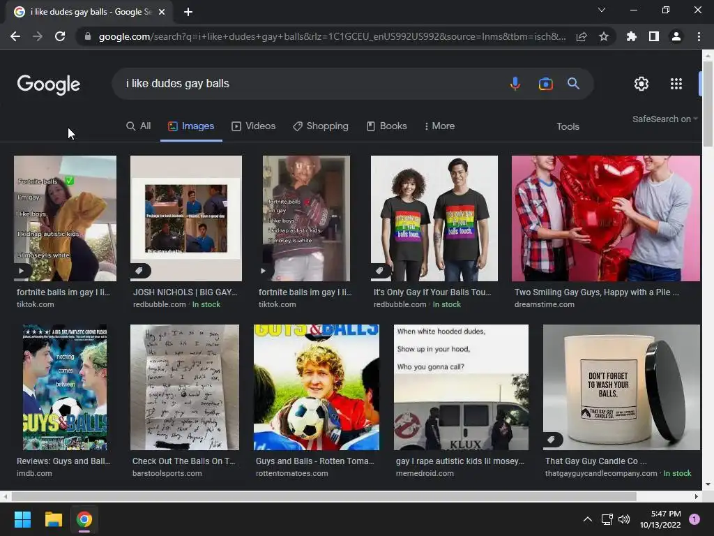Open the SafeSearch on dropdown
Image resolution: width=714 pixels, height=536 pixels.
664,119
